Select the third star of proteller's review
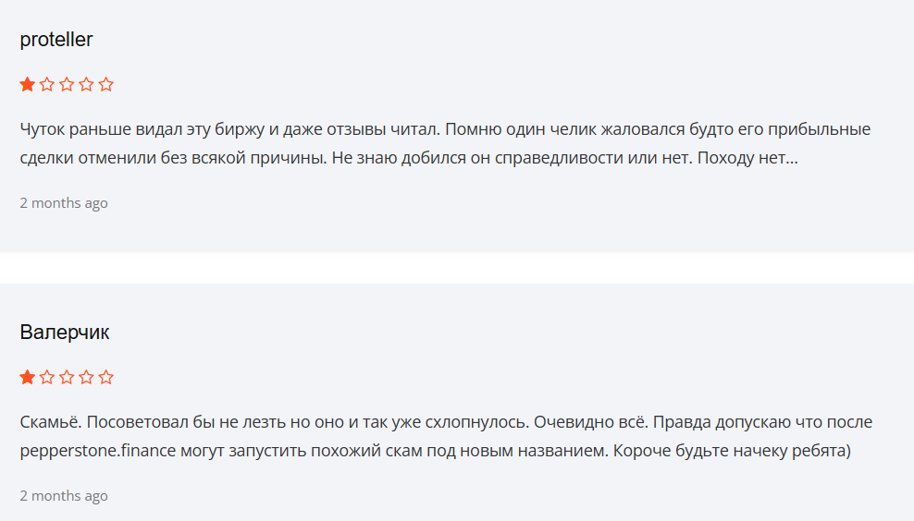 point(67,85)
